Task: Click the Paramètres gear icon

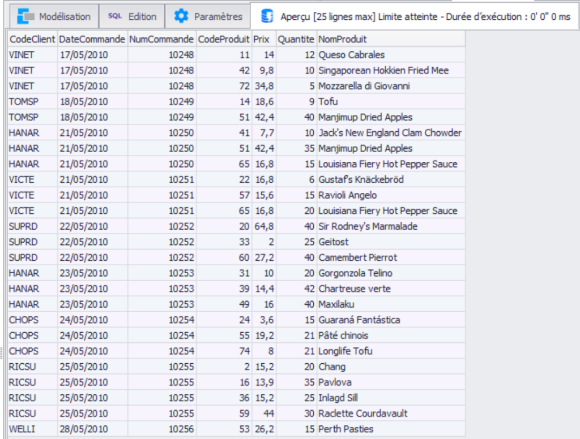Action: pos(181,16)
